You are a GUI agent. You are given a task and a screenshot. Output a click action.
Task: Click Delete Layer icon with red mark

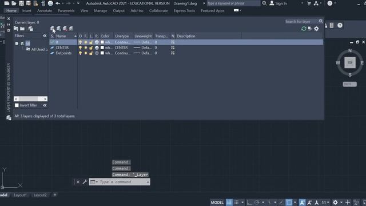point(65,29)
